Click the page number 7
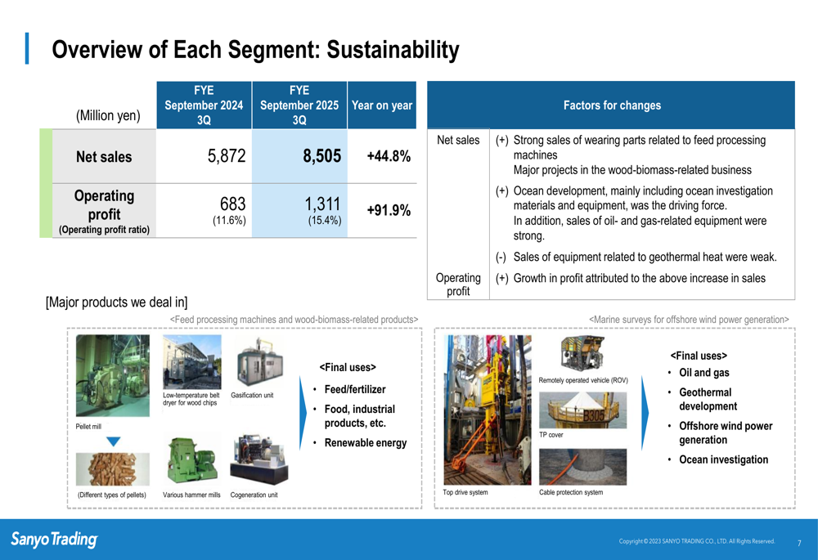 798,544
